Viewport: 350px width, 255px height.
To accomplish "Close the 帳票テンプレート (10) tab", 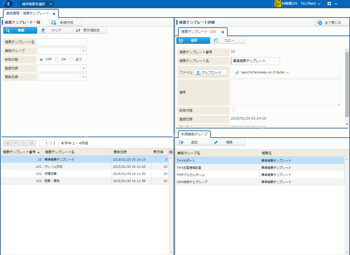I will point(223,32).
